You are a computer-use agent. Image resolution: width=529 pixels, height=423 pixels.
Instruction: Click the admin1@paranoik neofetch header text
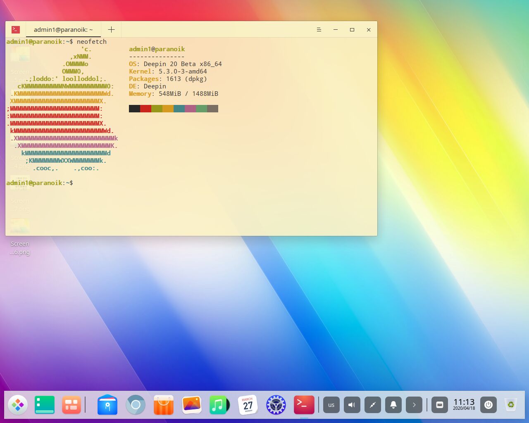point(157,49)
